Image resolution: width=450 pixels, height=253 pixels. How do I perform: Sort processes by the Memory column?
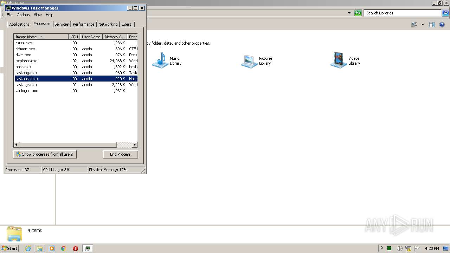[115, 37]
